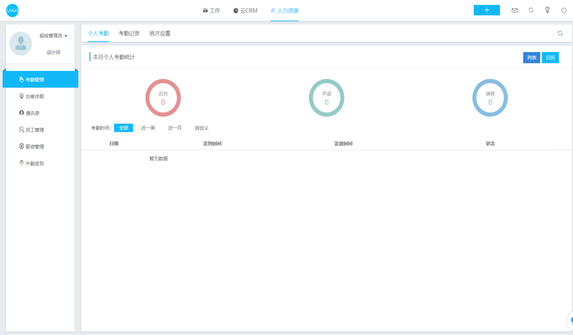Switch to the 个人考勤 tab
Image resolution: width=573 pixels, height=335 pixels.
coord(98,33)
